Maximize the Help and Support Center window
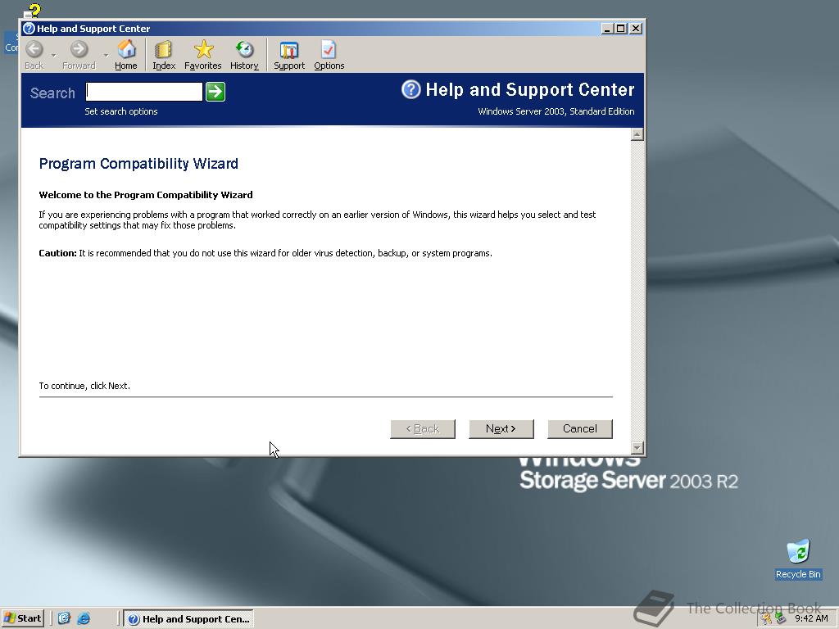 click(x=621, y=29)
